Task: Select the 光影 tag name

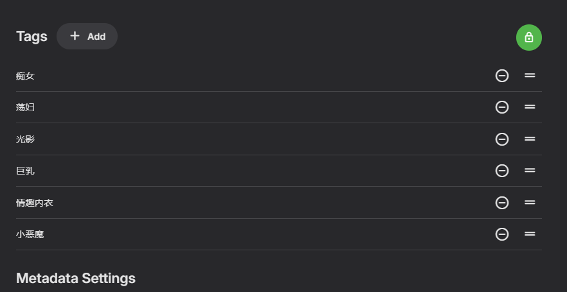Action: pos(25,139)
